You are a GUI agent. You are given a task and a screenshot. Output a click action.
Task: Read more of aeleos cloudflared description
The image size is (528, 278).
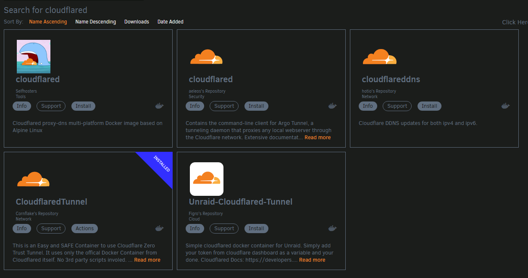[x=318, y=138]
